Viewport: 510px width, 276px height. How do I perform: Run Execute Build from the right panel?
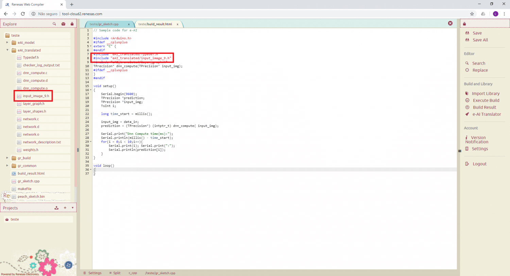(x=486, y=100)
